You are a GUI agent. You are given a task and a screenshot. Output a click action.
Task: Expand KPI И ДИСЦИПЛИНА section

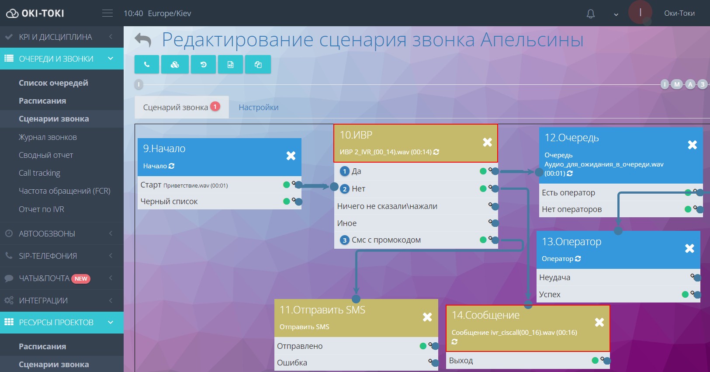point(62,37)
